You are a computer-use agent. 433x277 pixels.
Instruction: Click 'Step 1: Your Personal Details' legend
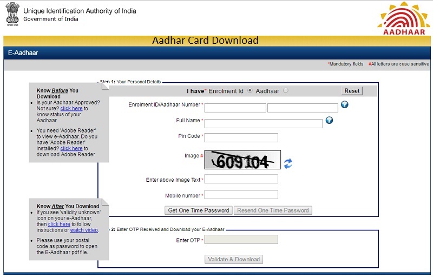click(x=130, y=82)
